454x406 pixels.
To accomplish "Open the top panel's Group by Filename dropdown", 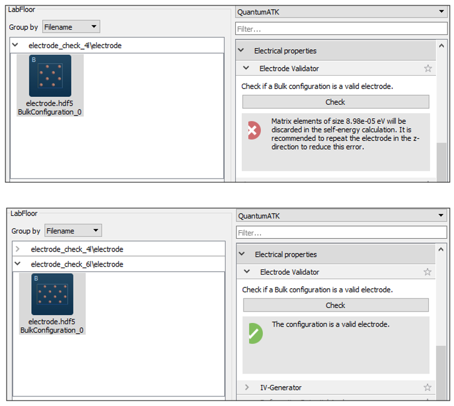I will pyautogui.click(x=71, y=27).
